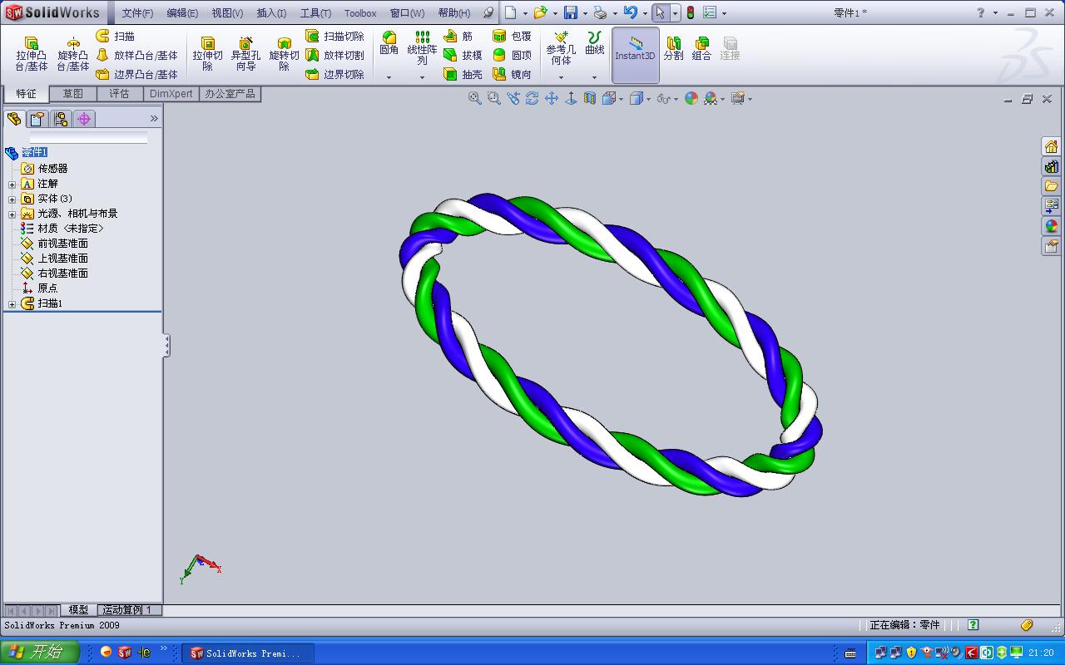Select the 分割 split tool
This screenshot has width=1065, height=665.
point(673,48)
